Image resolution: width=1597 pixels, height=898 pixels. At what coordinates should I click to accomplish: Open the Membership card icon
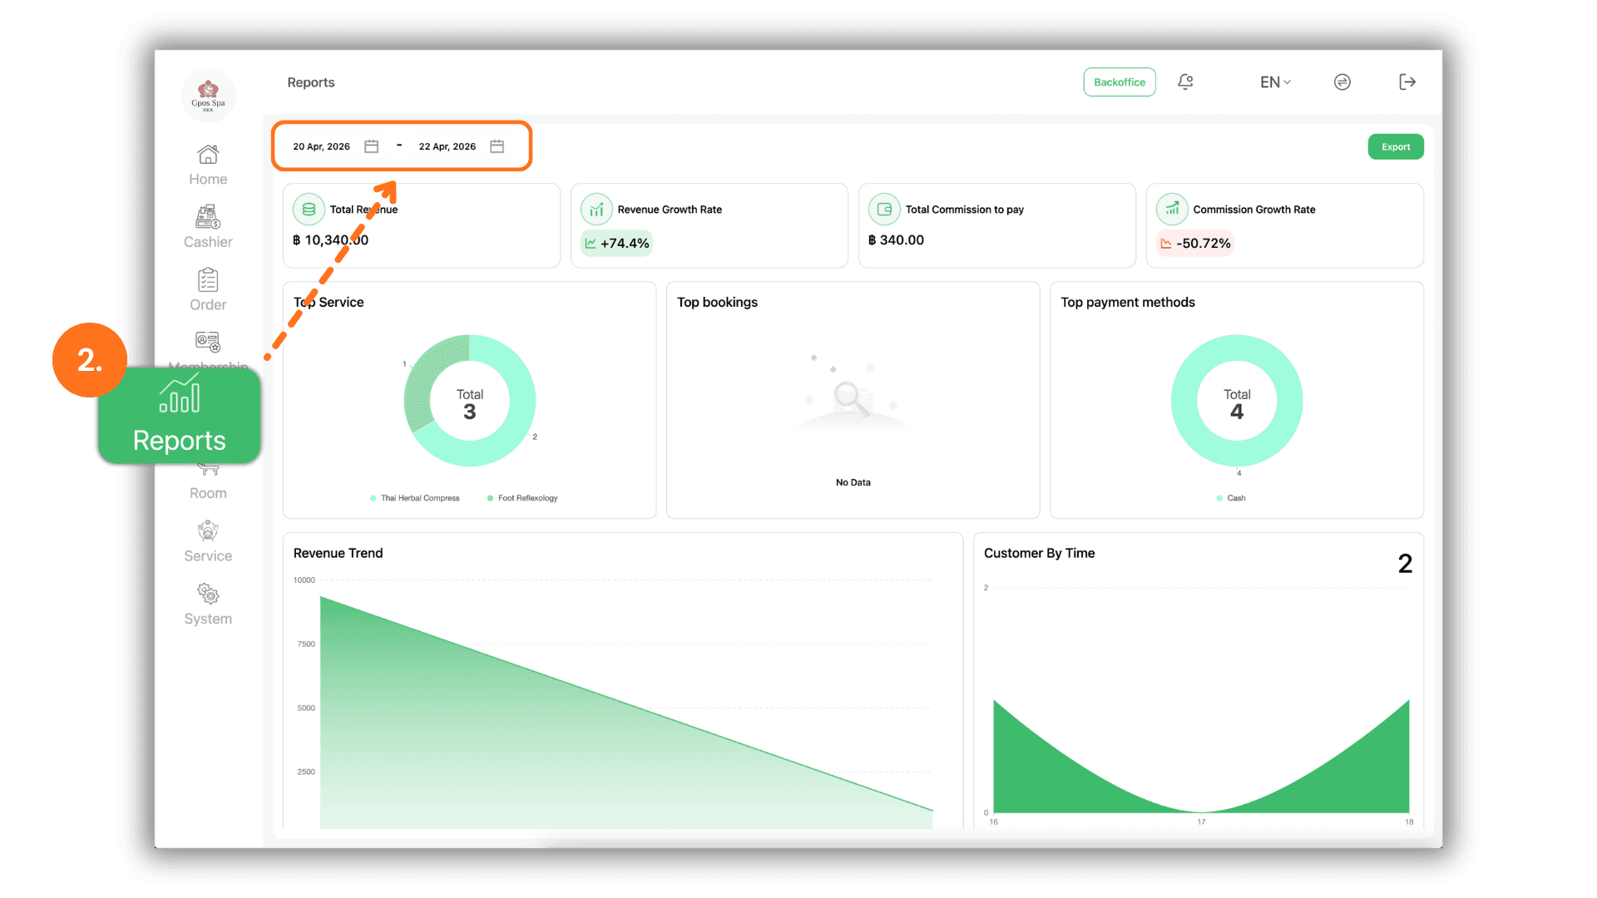(208, 342)
